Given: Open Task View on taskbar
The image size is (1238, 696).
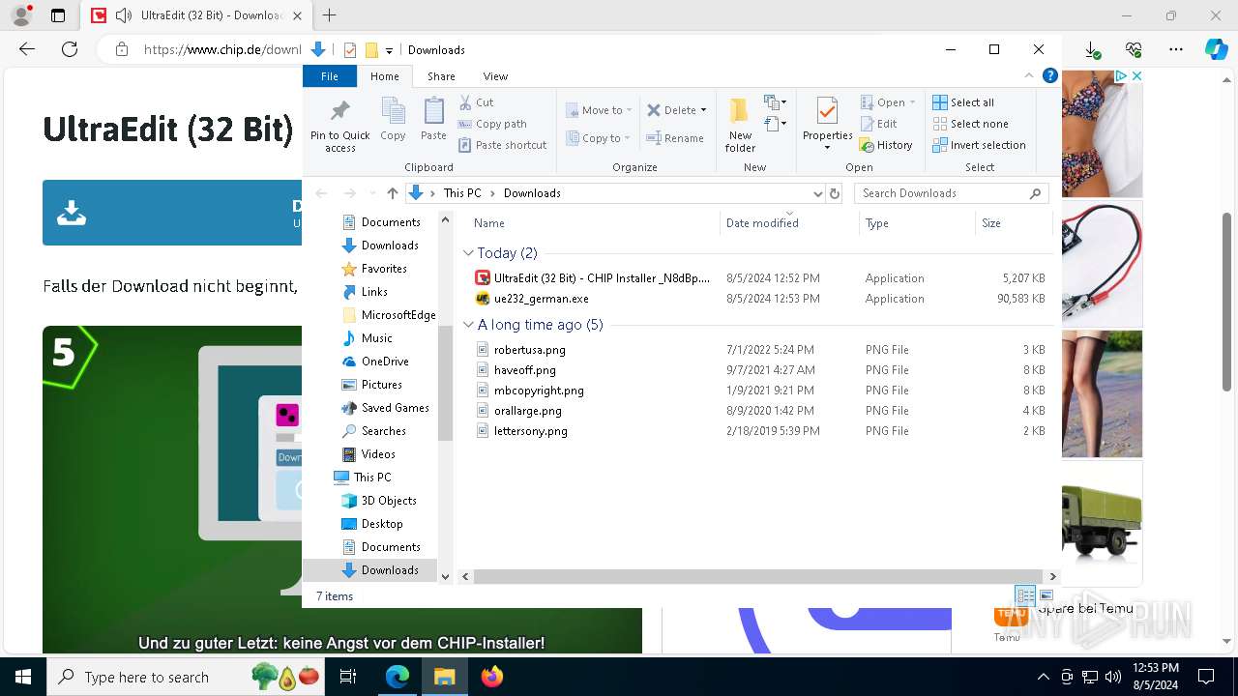Looking at the screenshot, I should pyautogui.click(x=348, y=677).
